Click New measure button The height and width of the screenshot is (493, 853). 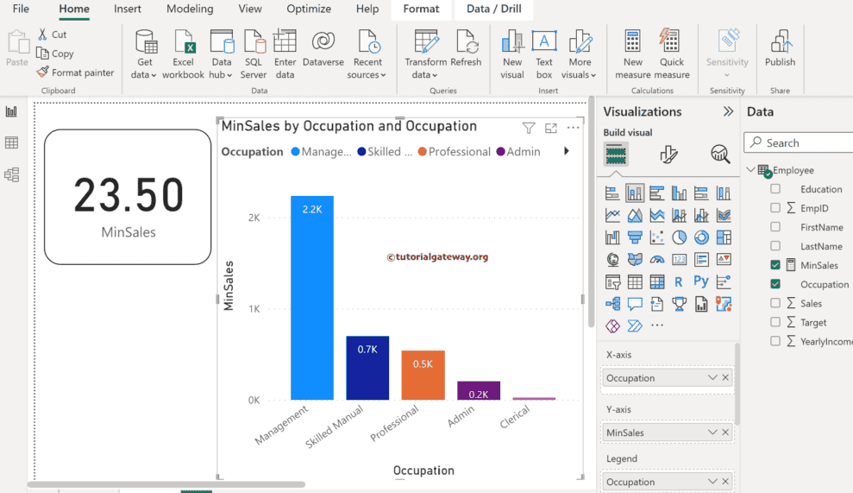pyautogui.click(x=633, y=55)
